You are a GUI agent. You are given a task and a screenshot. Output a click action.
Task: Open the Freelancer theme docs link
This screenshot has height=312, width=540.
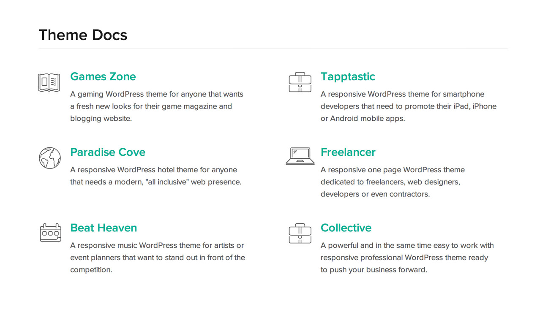348,152
